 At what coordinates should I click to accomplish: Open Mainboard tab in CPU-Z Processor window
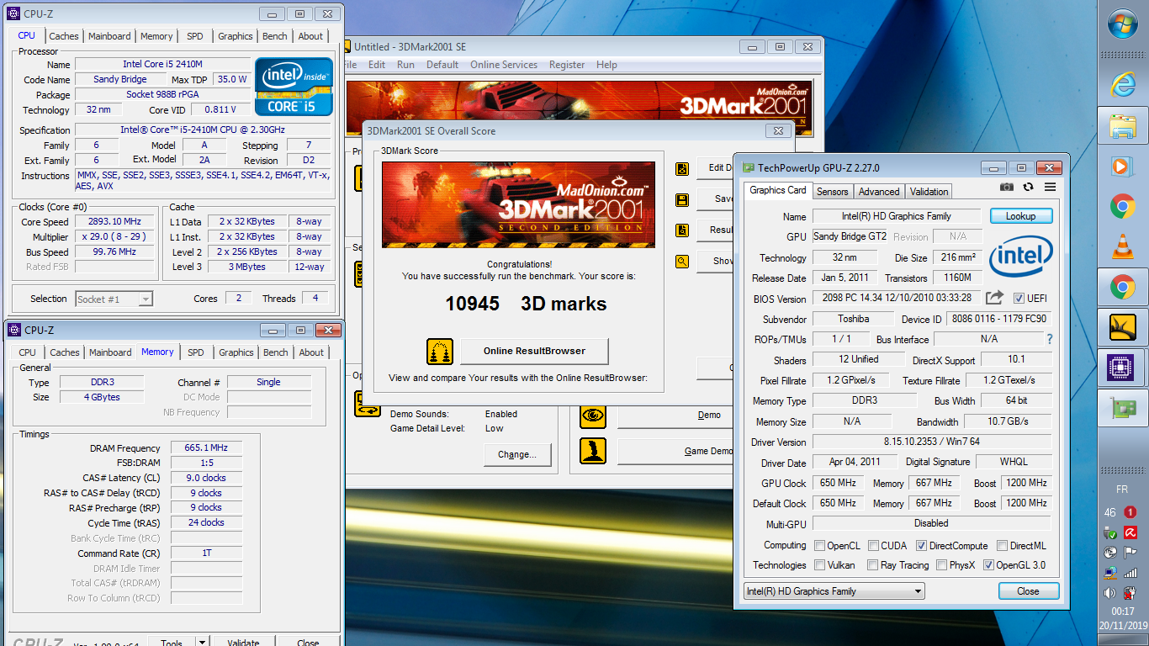109,36
